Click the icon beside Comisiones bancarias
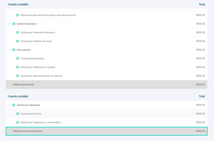 (x=18, y=59)
